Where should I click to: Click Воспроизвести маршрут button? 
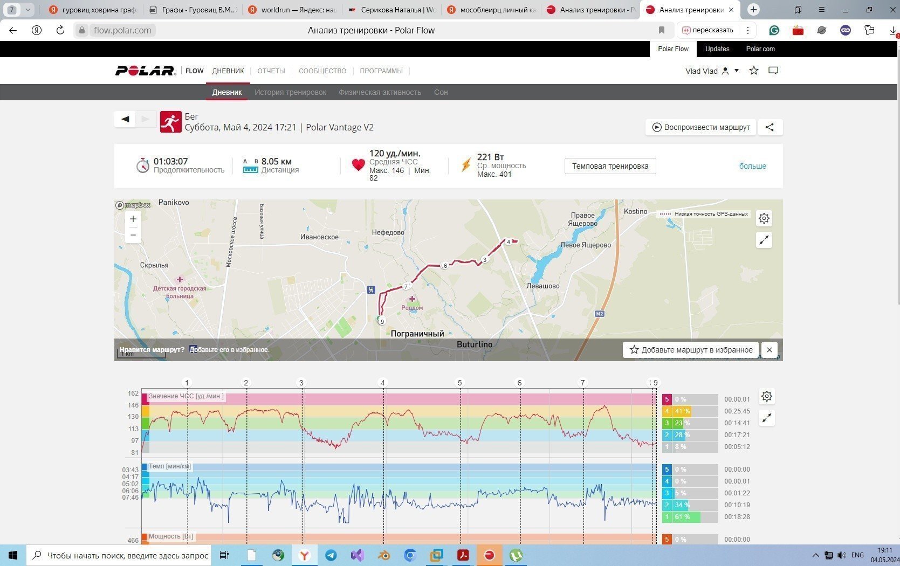701,127
